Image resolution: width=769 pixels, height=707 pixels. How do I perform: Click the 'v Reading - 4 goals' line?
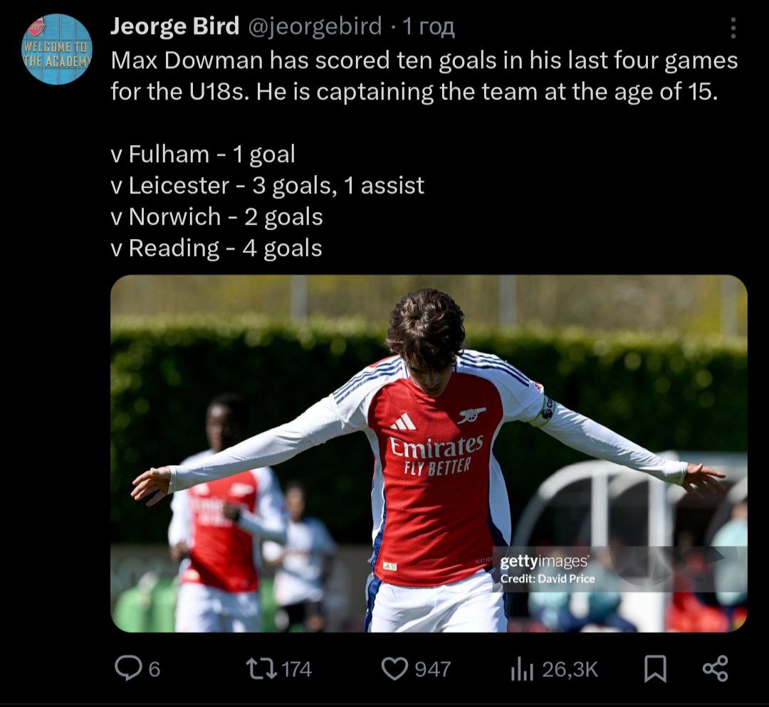(x=216, y=248)
